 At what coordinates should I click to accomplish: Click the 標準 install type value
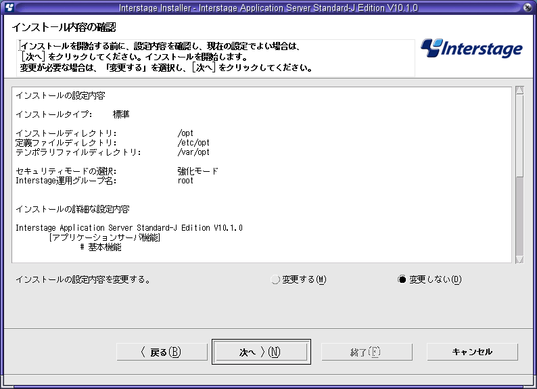point(121,114)
